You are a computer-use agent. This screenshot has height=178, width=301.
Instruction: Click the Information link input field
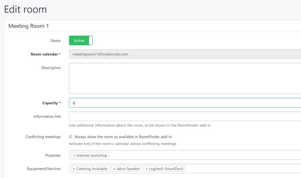pos(185,116)
